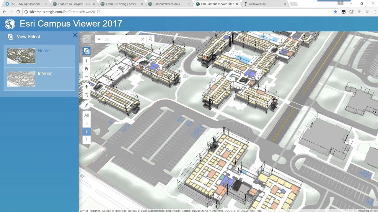This screenshot has height=212, width=378.
Task: Close the Feature To Polygon tab
Action: coord(94,4)
